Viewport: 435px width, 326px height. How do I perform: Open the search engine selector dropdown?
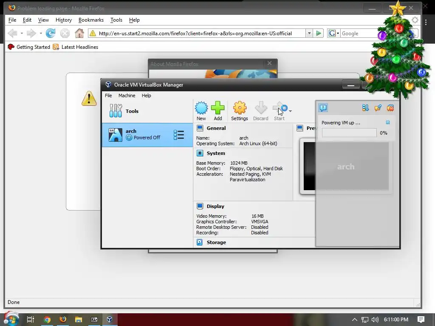[x=334, y=33]
